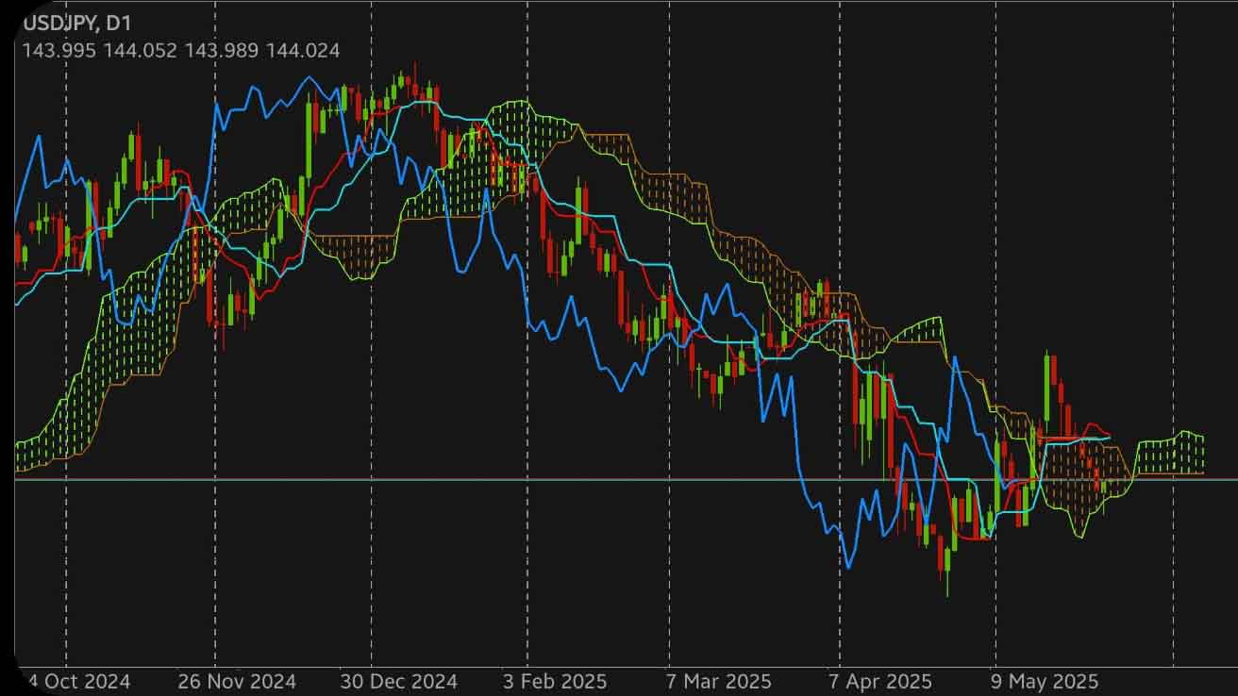Select the low price 143.989
Viewport: 1238px width, 696px height.
coord(220,51)
